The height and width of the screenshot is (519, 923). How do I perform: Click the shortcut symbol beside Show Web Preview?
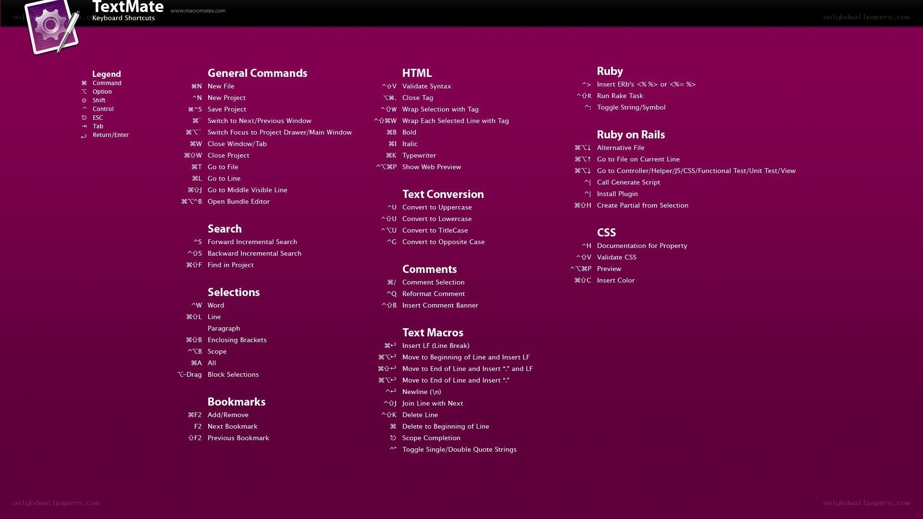387,167
